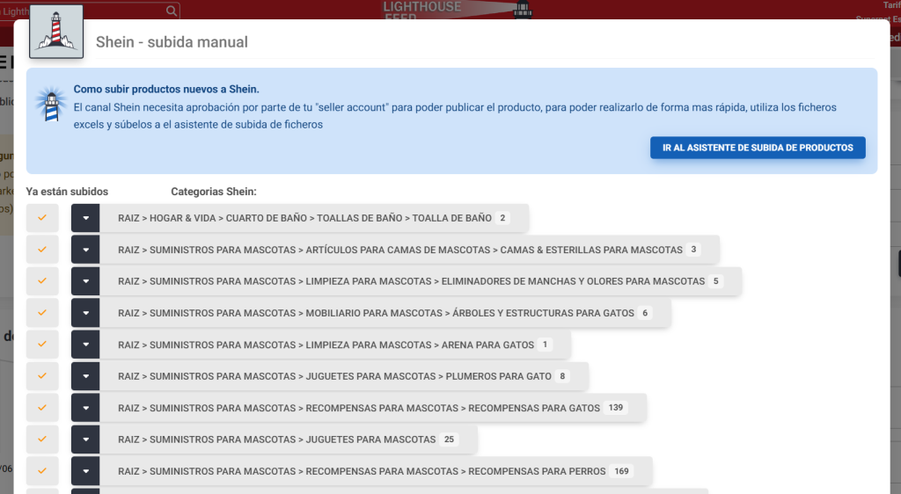Select the Eliminadores de Manchas category path

pos(412,281)
